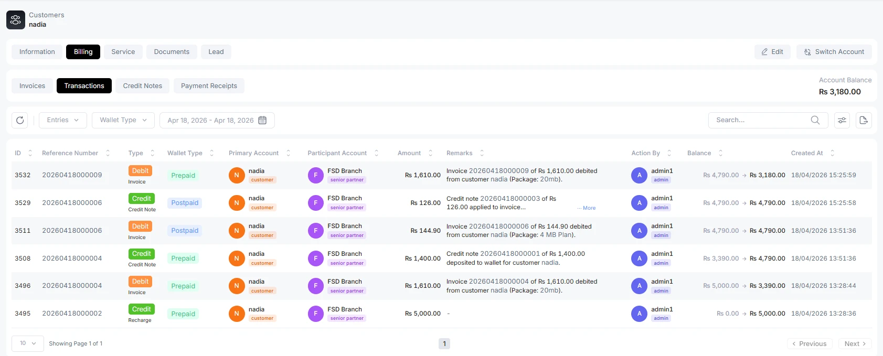The image size is (883, 356).
Task: Sort by Amount column arrows
Action: click(430, 153)
